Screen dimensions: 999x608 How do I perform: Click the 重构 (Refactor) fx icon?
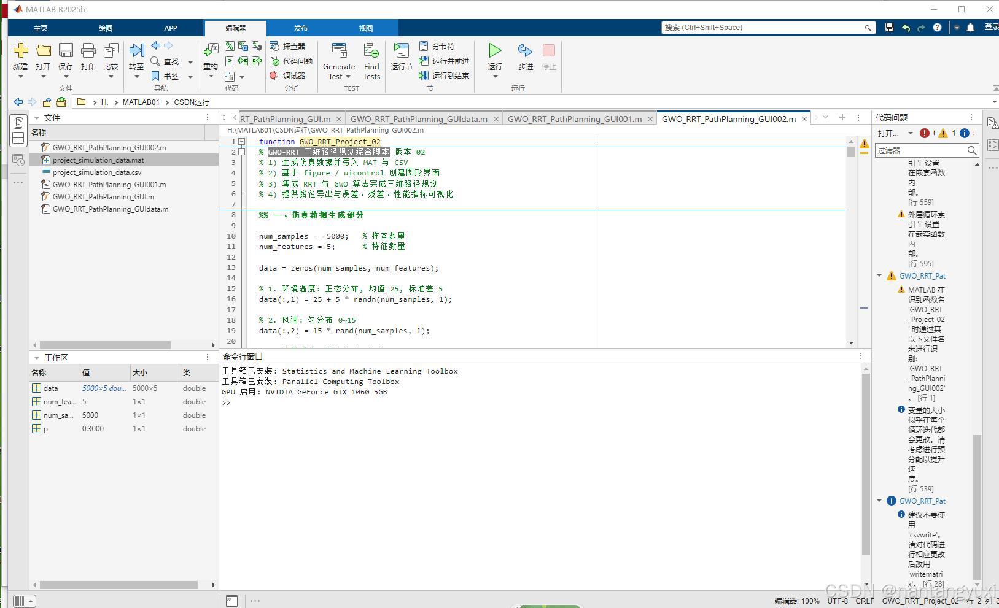pyautogui.click(x=211, y=50)
